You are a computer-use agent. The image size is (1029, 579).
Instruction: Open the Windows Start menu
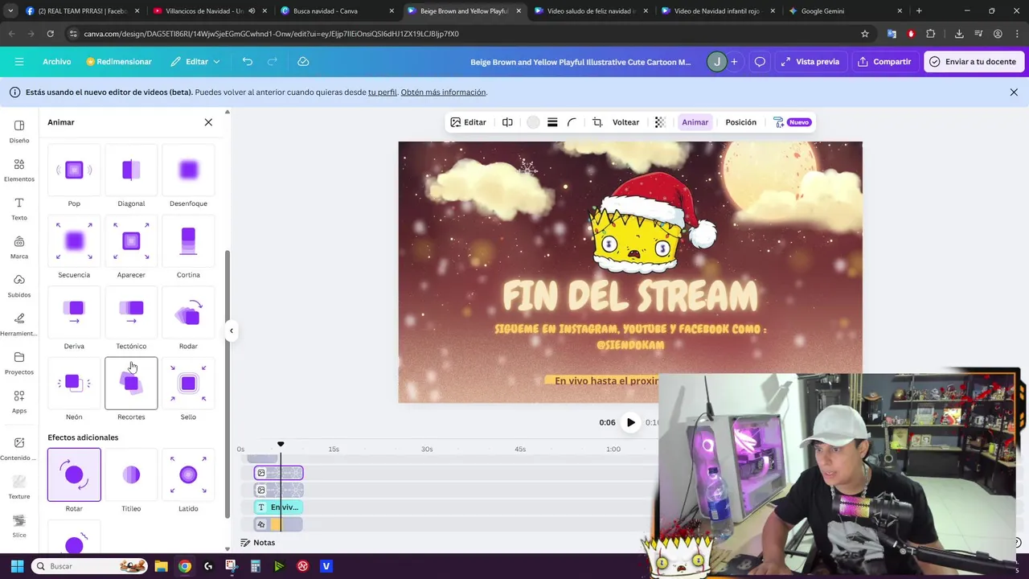pyautogui.click(x=17, y=566)
